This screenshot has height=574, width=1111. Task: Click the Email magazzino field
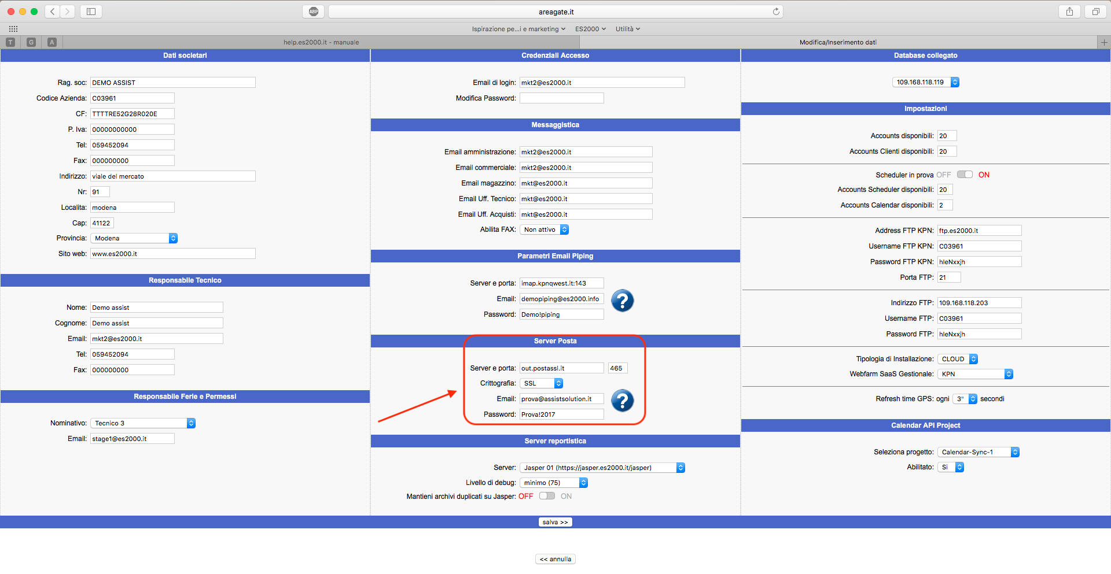pyautogui.click(x=586, y=183)
